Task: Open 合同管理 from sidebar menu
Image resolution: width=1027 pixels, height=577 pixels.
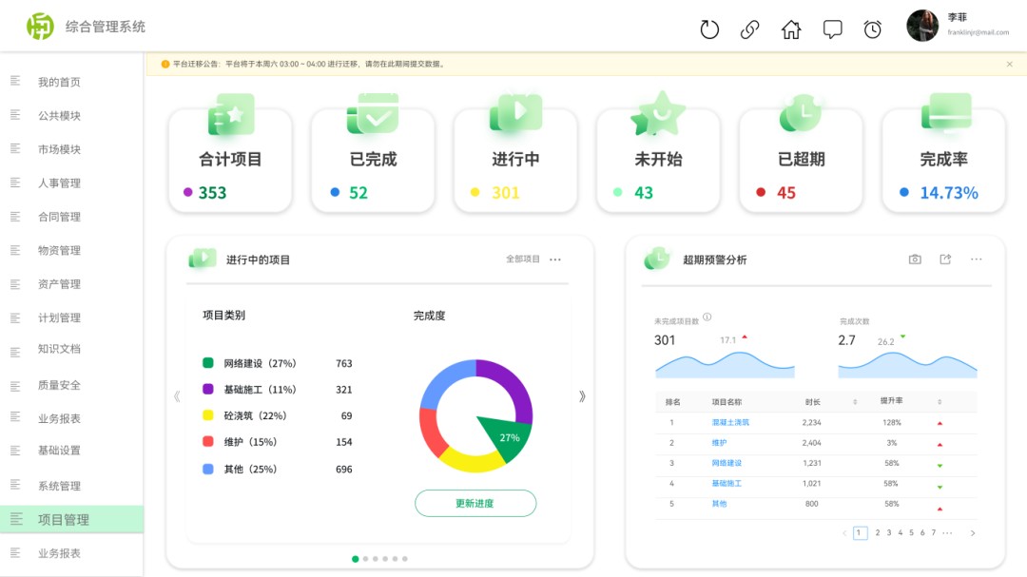Action: tap(59, 217)
